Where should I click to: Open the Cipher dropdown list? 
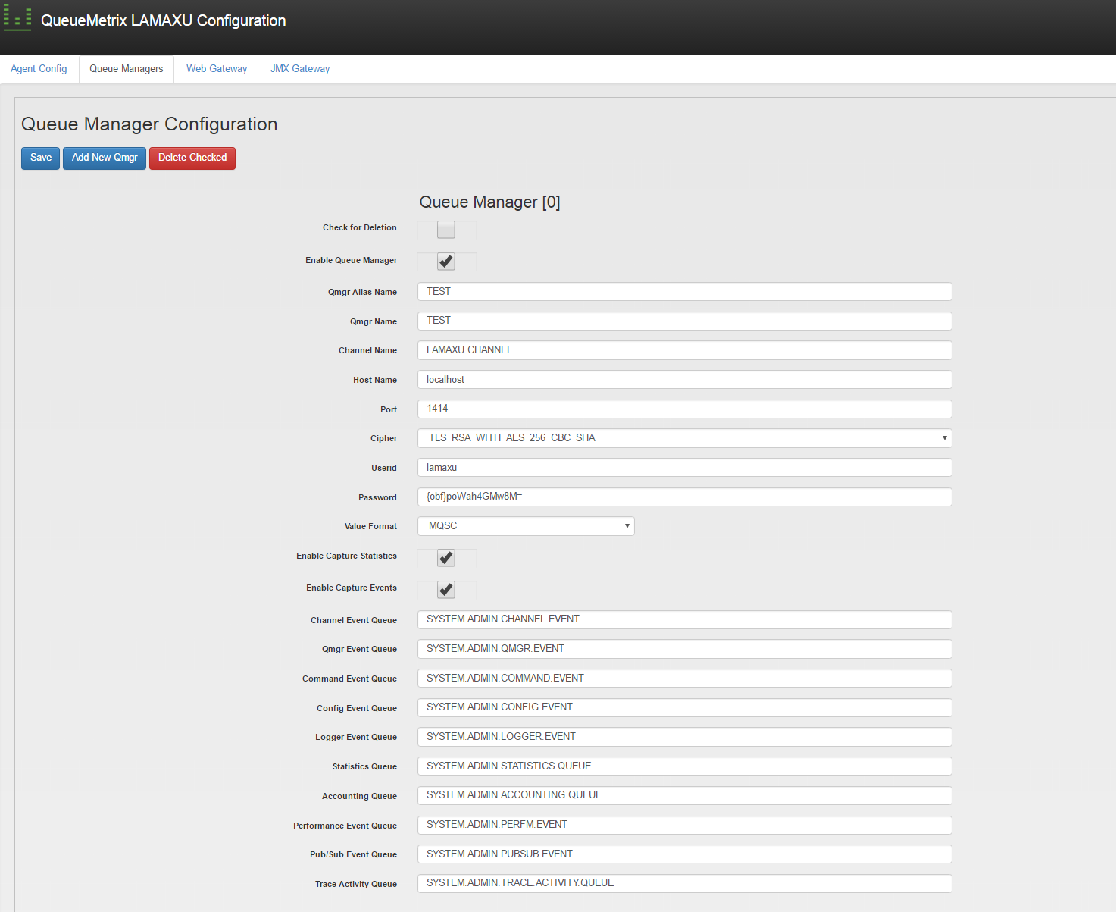pos(684,438)
